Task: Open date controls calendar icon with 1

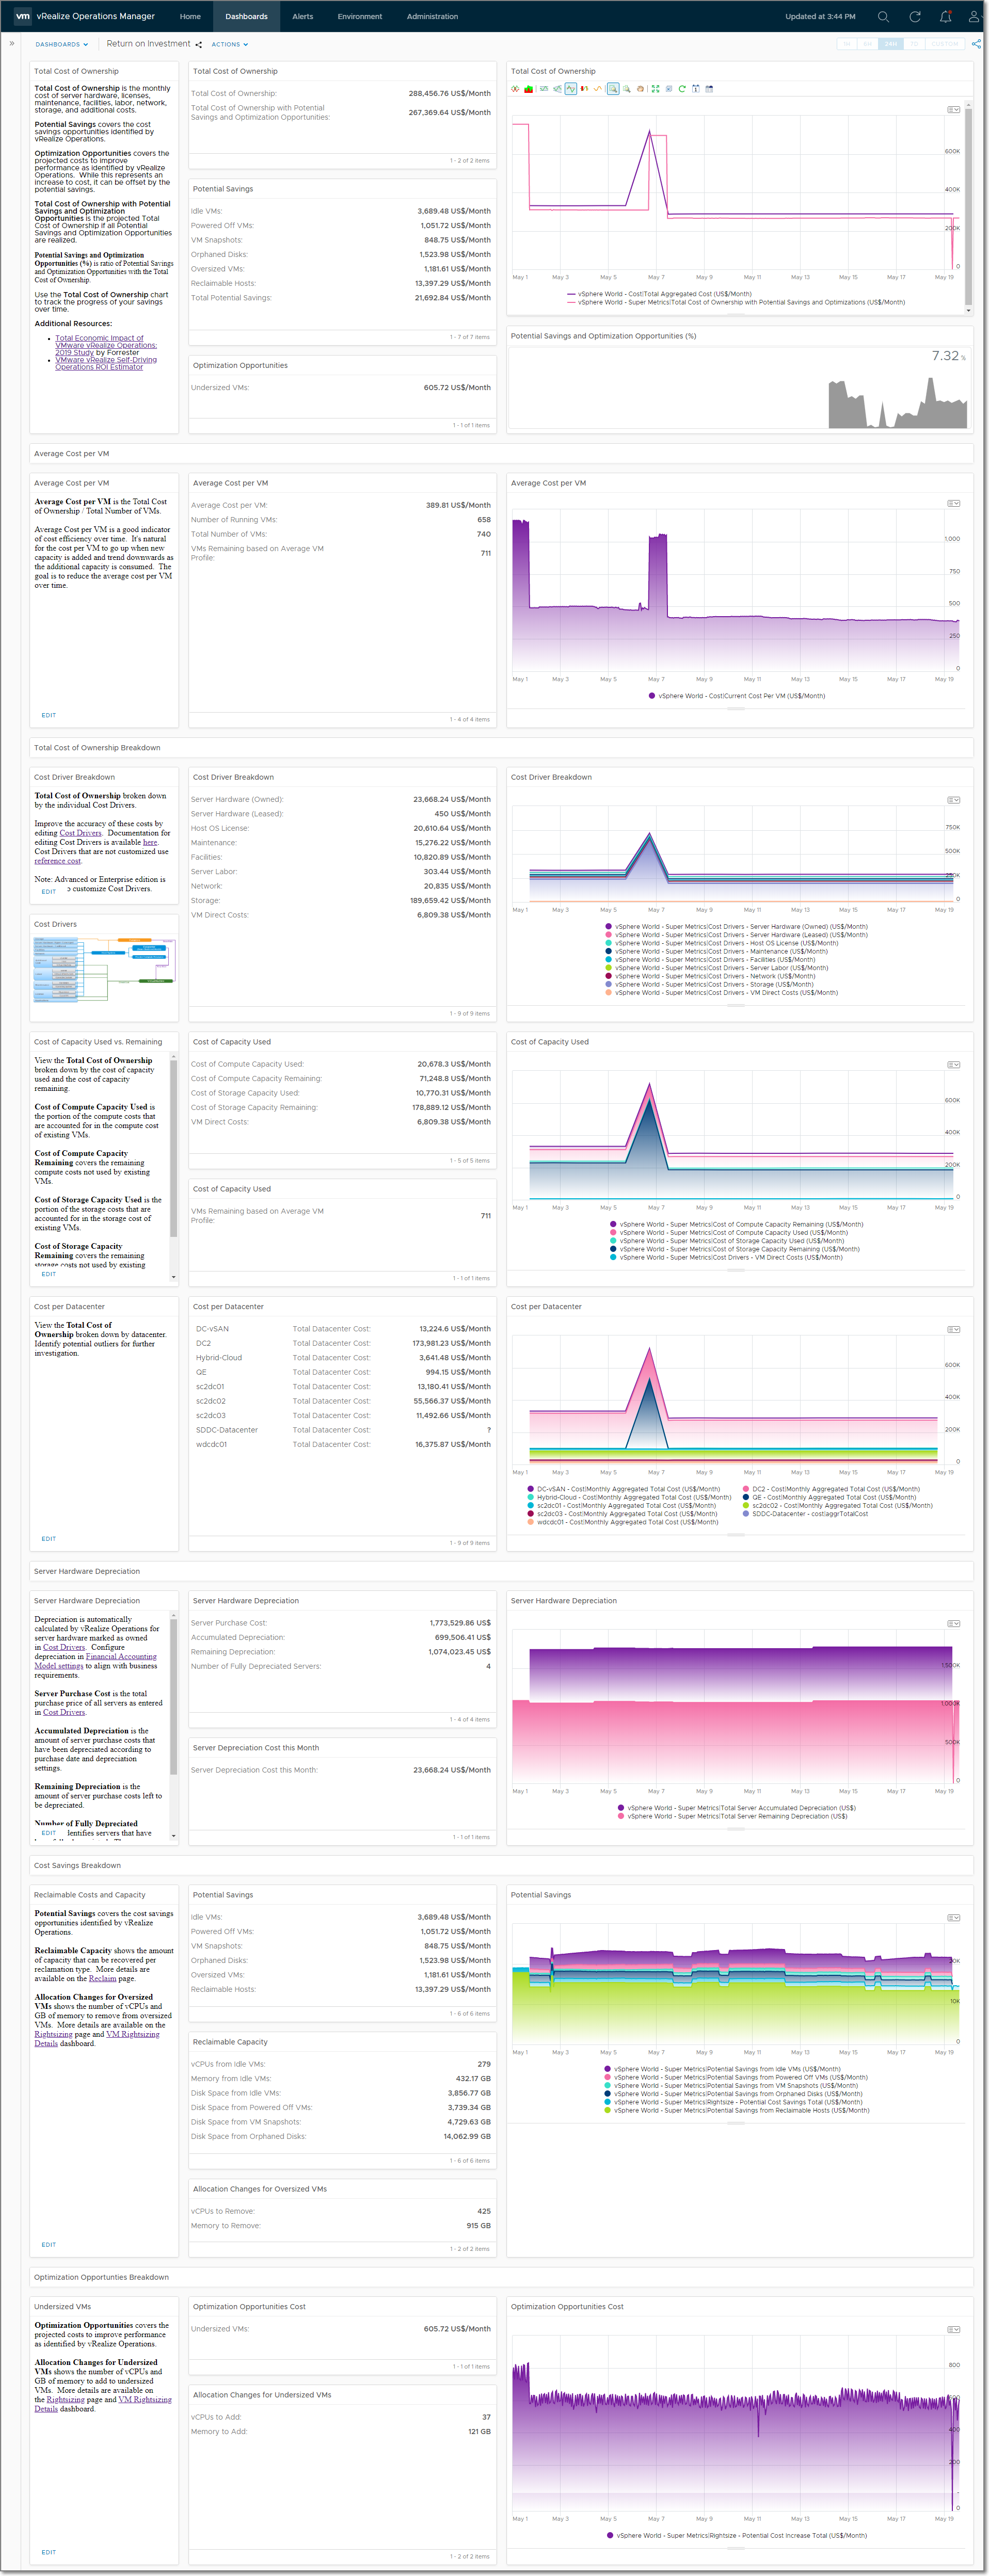Action: [696, 89]
